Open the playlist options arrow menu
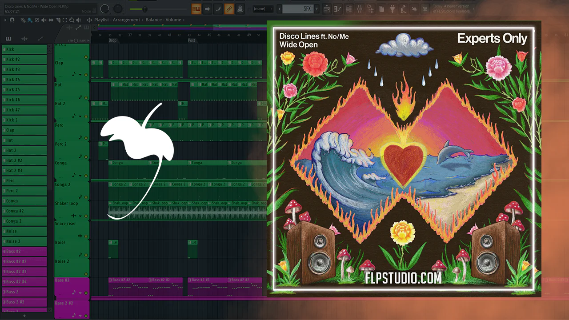The height and width of the screenshot is (320, 569). pyautogui.click(x=5, y=20)
